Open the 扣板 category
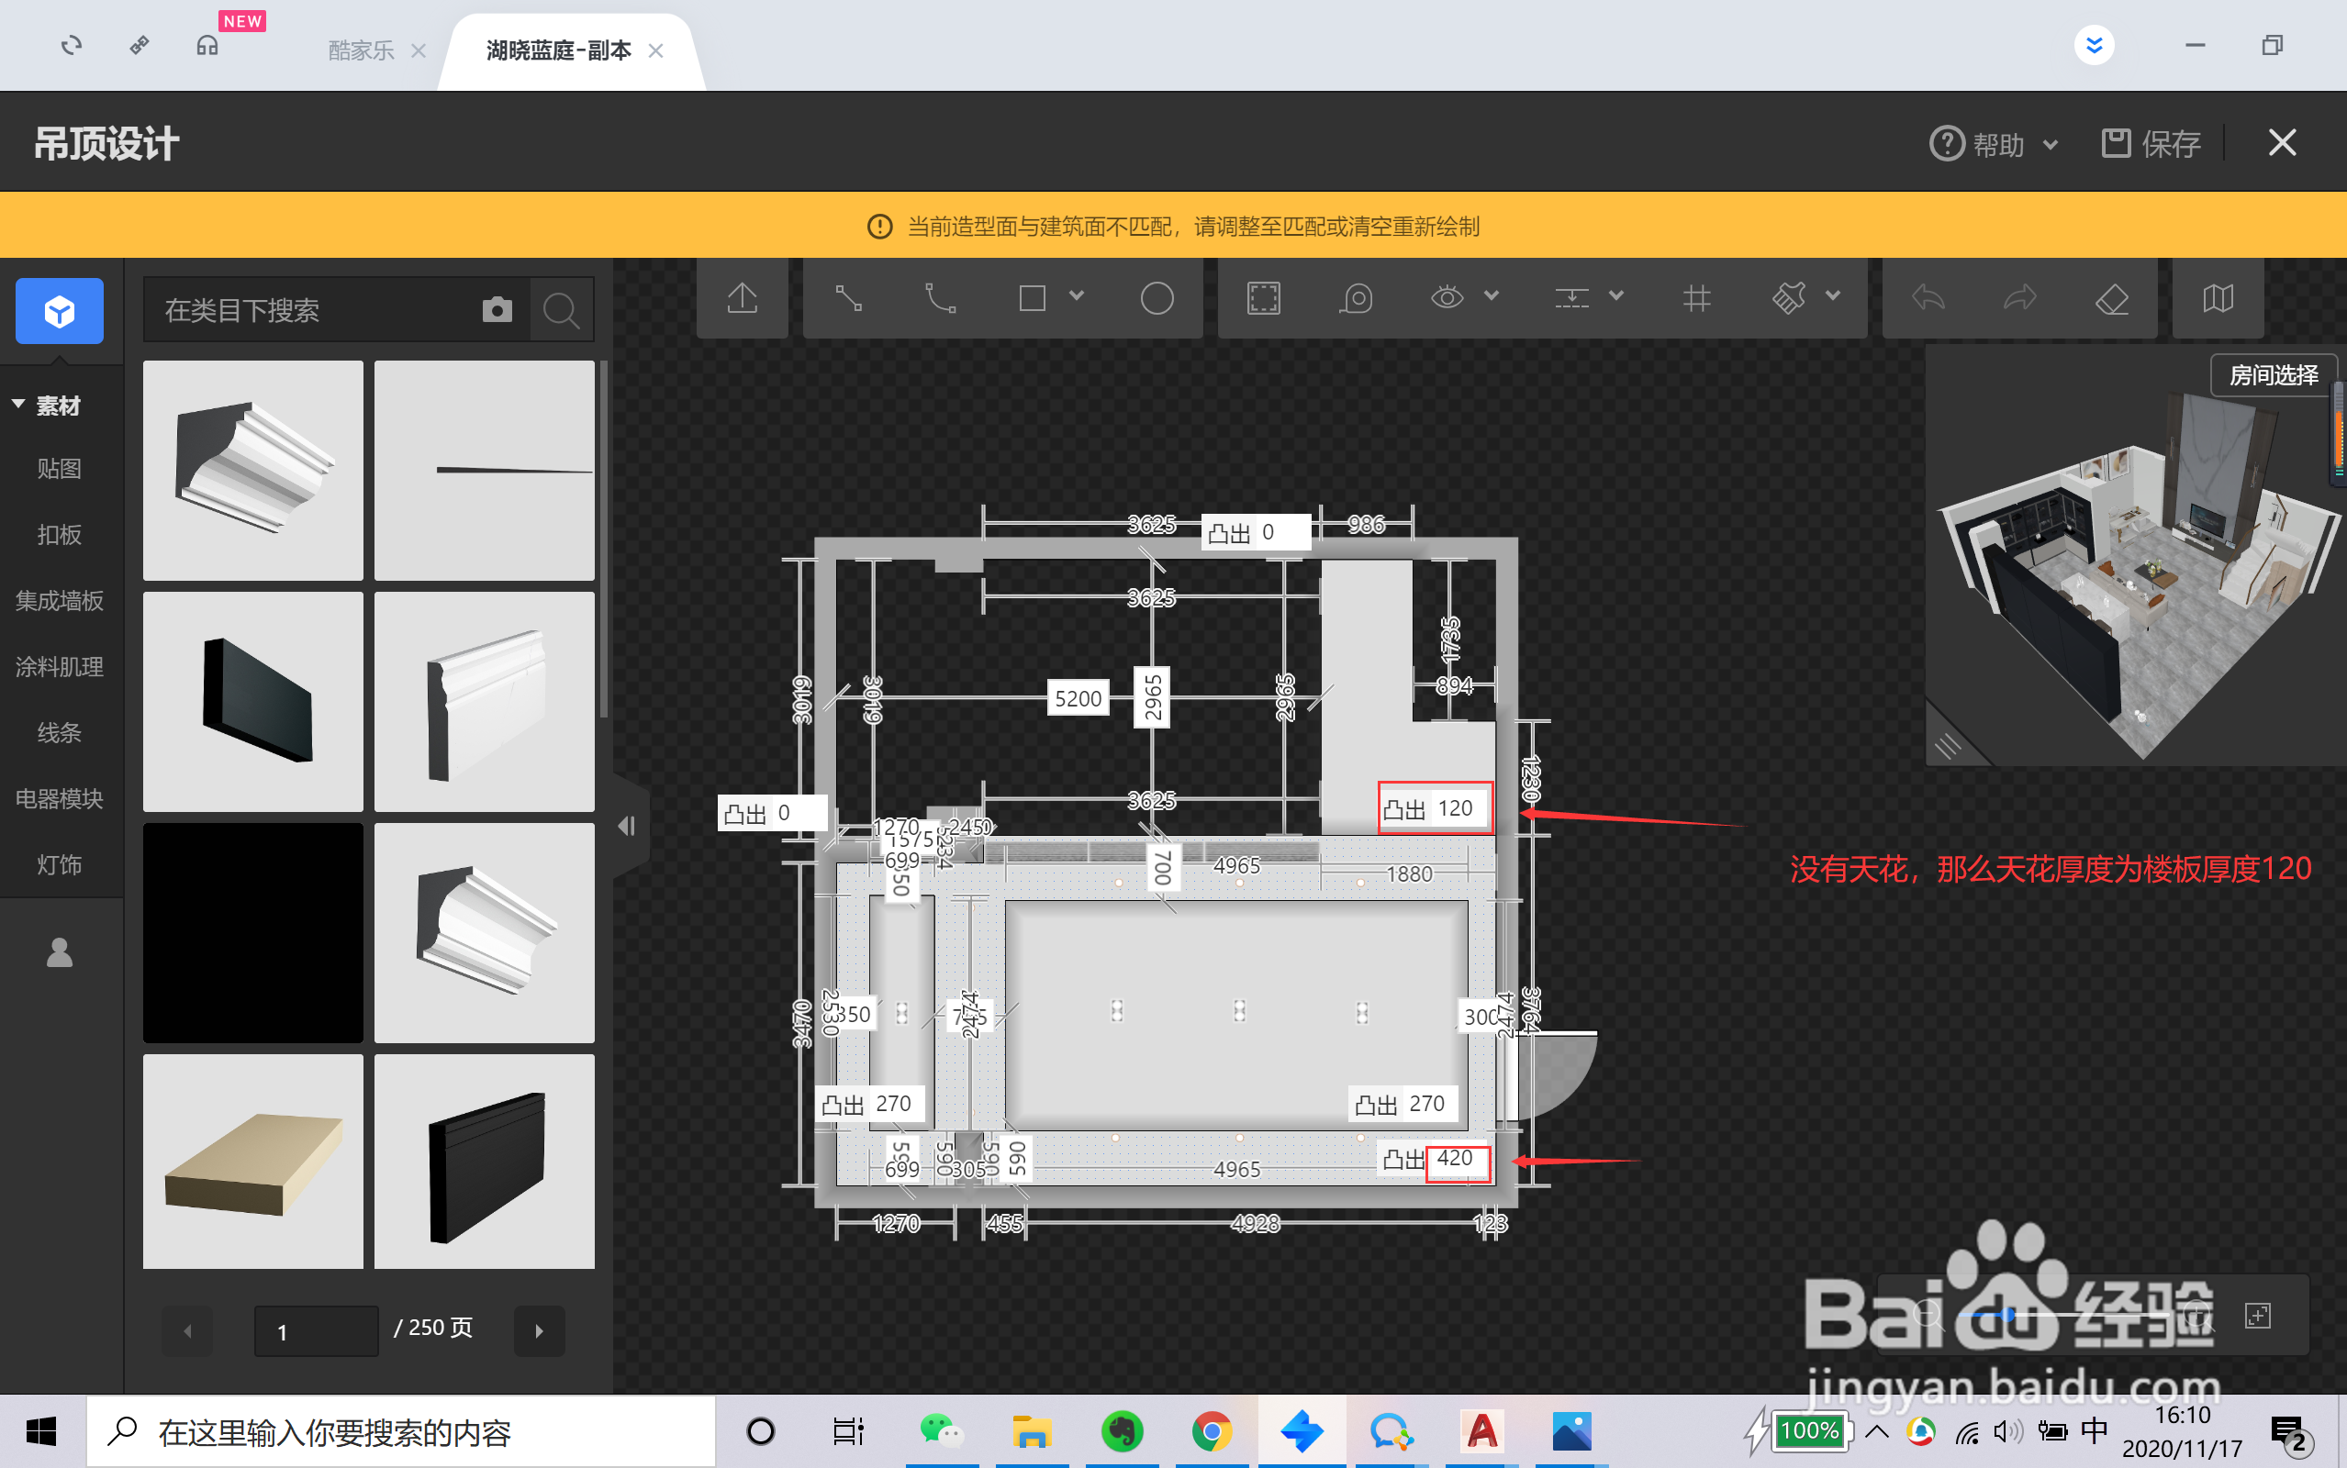This screenshot has height=1468, width=2347. click(x=60, y=535)
